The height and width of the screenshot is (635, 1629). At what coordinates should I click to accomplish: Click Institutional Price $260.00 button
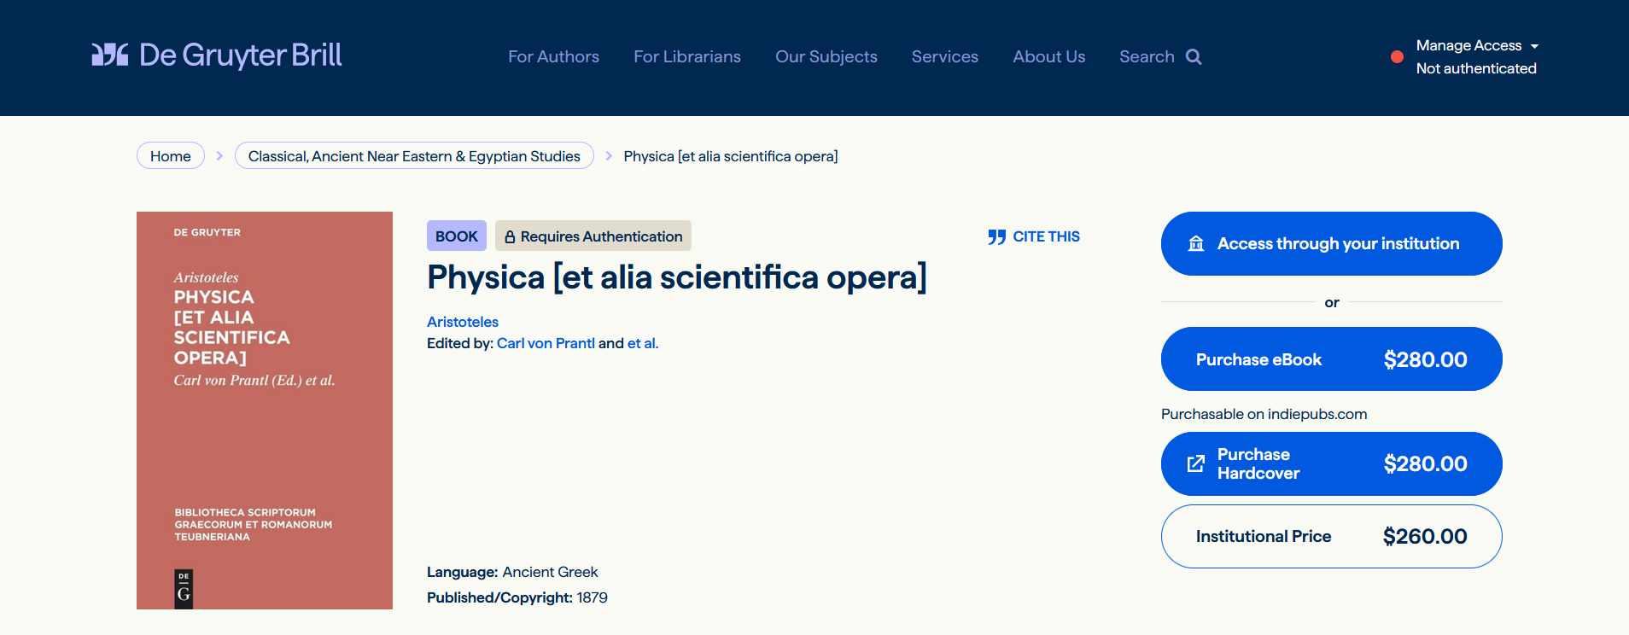pyautogui.click(x=1332, y=536)
